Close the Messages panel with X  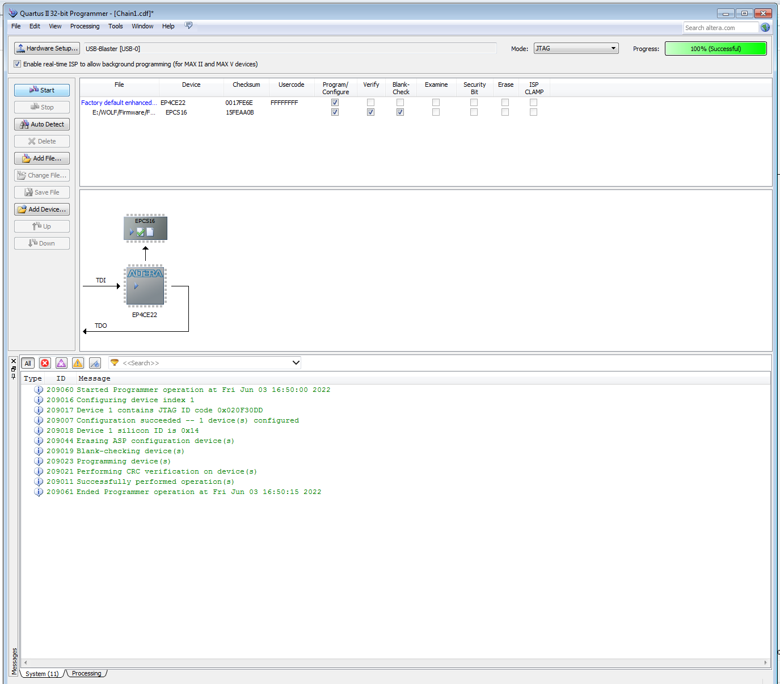point(14,361)
